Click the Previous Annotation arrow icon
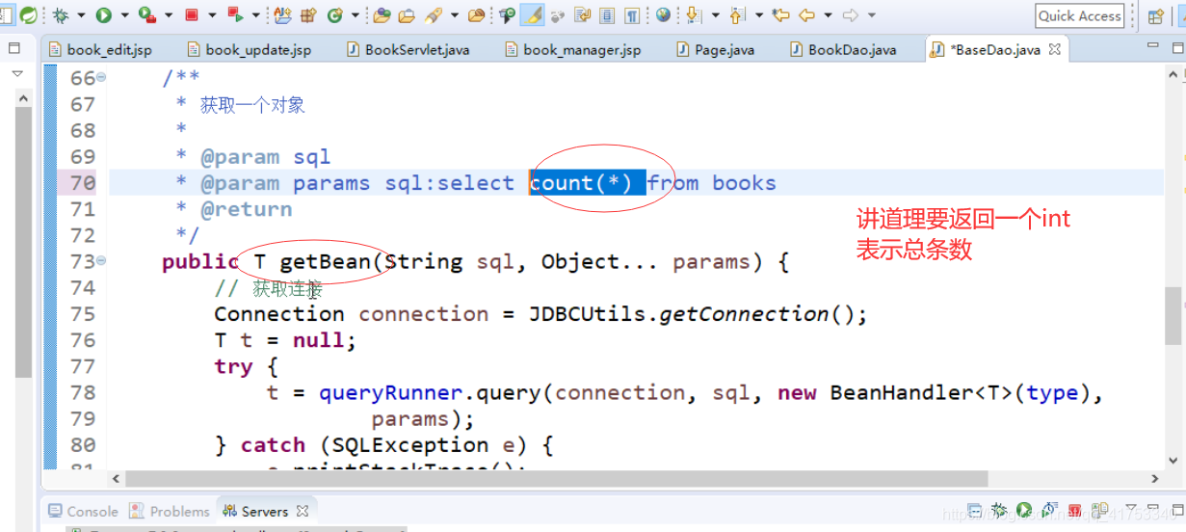Screen dimensions: 1186x532 pyautogui.click(x=737, y=15)
